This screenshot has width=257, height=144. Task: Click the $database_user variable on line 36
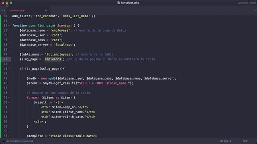[x=32, y=35]
